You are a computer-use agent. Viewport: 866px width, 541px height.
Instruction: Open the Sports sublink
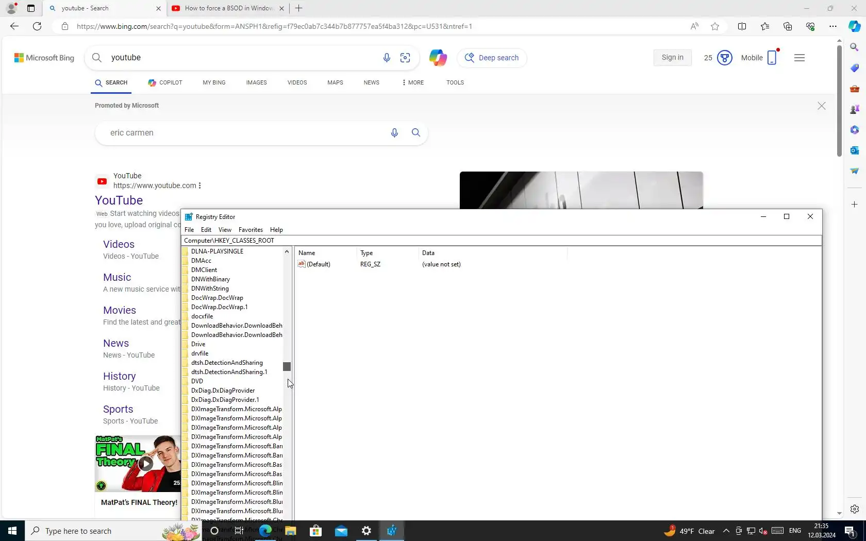pos(118,409)
